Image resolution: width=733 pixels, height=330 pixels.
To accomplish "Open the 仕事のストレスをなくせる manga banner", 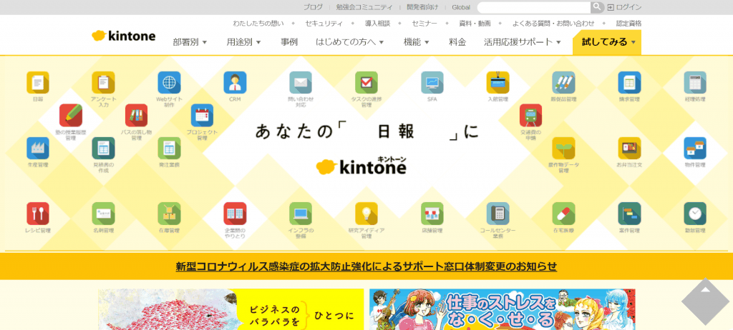I will 503,309.
